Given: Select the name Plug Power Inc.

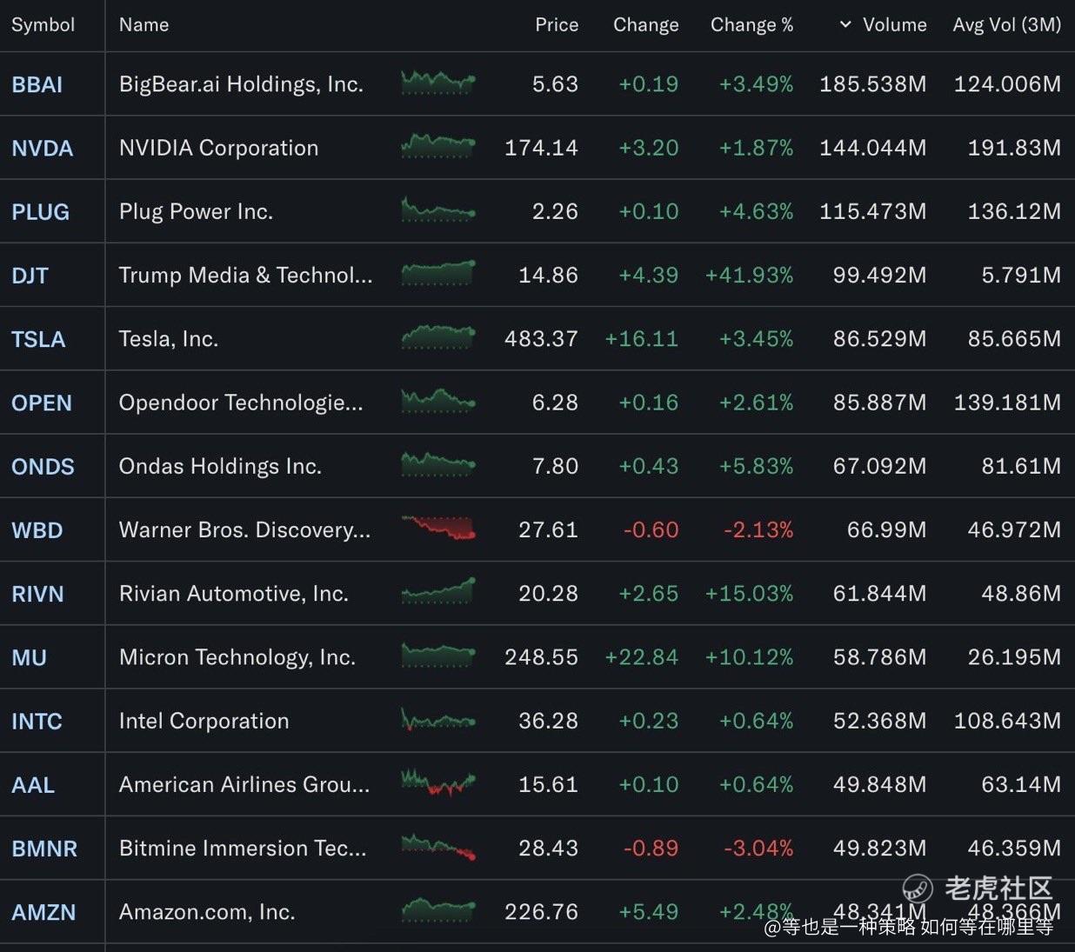Looking at the screenshot, I should [x=196, y=211].
